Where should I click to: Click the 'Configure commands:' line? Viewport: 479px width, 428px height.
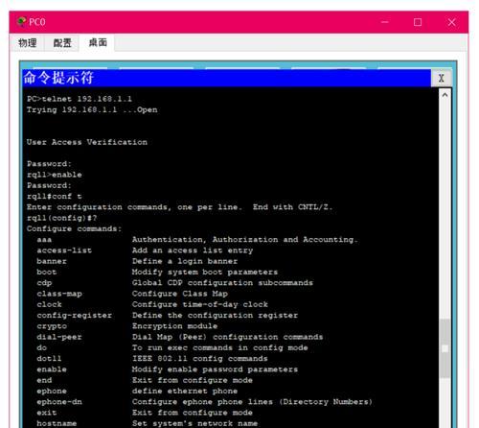coord(74,228)
